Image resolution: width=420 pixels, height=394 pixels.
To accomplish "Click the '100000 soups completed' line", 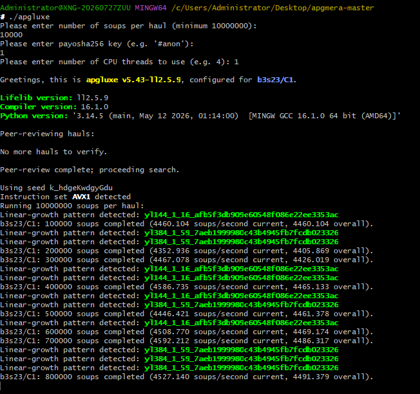I will click(x=186, y=224).
